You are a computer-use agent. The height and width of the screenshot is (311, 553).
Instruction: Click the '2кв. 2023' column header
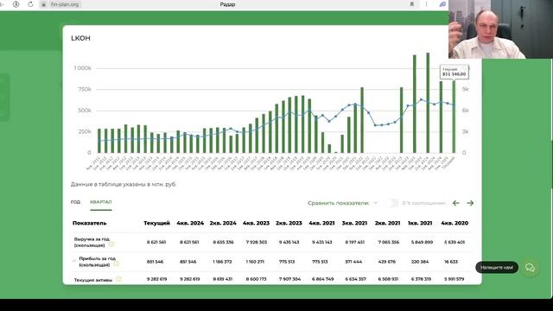[289, 223]
